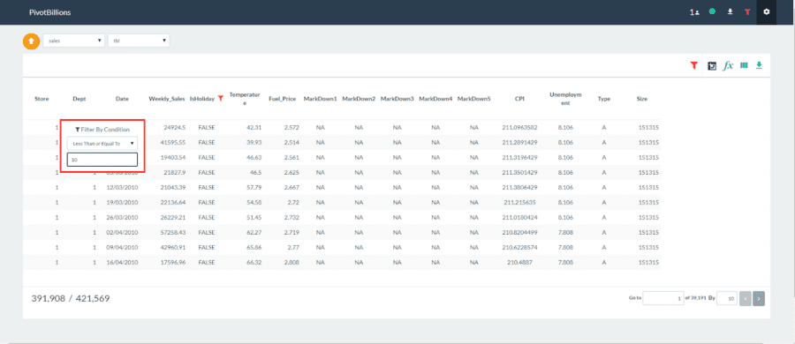Image resolution: width=795 pixels, height=344 pixels.
Task: Select the CPI cell 211.215635
Action: 519,203
